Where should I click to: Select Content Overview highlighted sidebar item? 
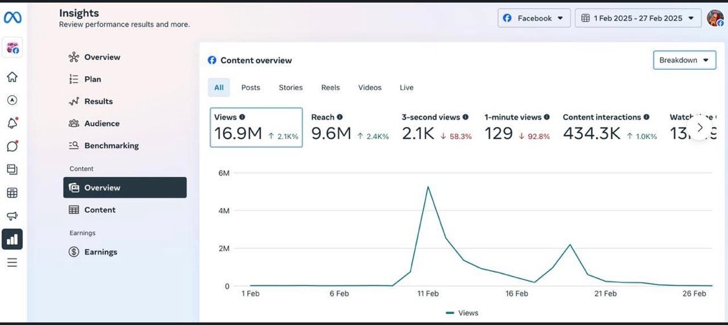tap(125, 187)
